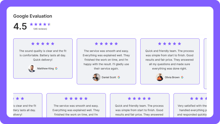This screenshot has width=220, height=124.
Task: Click Matthew King's profile photo
Action: click(32, 68)
